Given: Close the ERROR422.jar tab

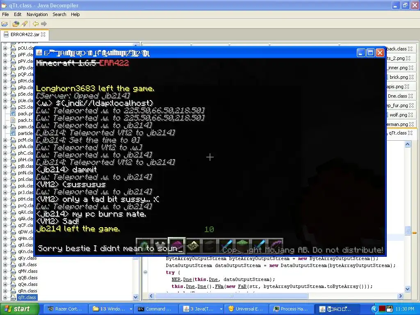Looking at the screenshot, I should 43,34.
